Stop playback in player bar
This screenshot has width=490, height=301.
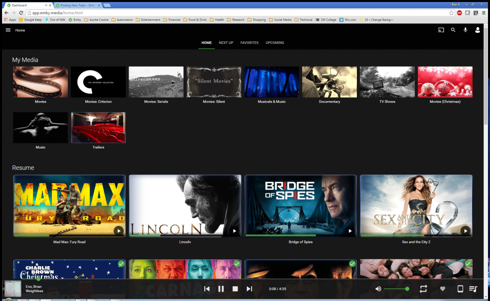coord(235,289)
